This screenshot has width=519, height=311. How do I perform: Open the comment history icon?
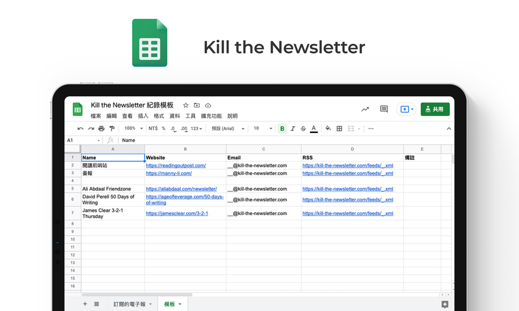(384, 109)
